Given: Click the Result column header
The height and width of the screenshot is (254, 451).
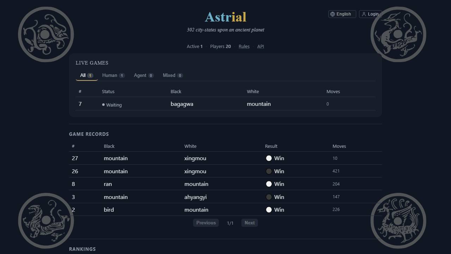Looking at the screenshot, I should (271, 146).
